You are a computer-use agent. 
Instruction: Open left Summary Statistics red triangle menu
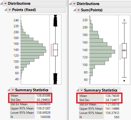coord(13,90)
